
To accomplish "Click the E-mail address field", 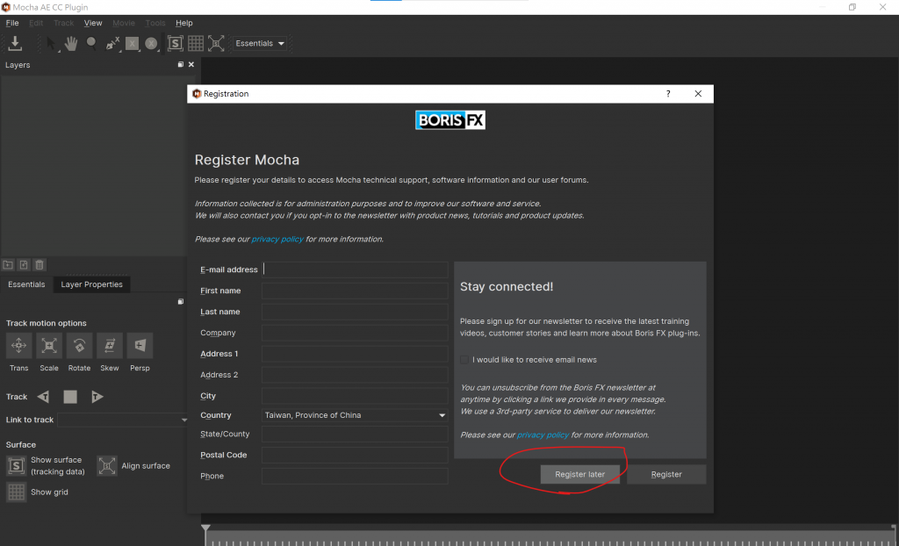I will point(355,269).
